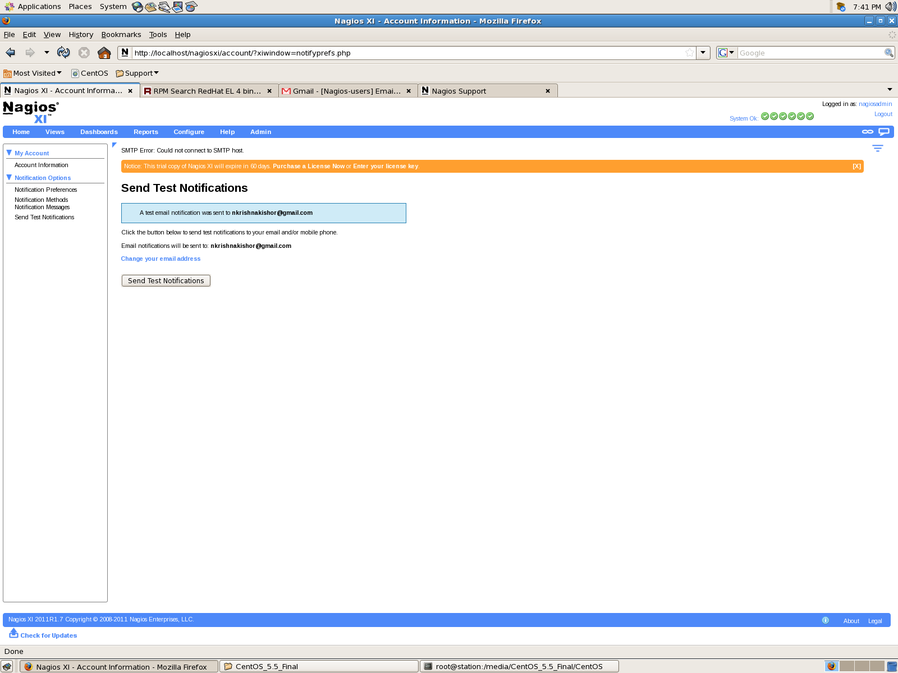The width and height of the screenshot is (898, 673).
Task: Click the Stop loading icon
Action: [x=84, y=53]
